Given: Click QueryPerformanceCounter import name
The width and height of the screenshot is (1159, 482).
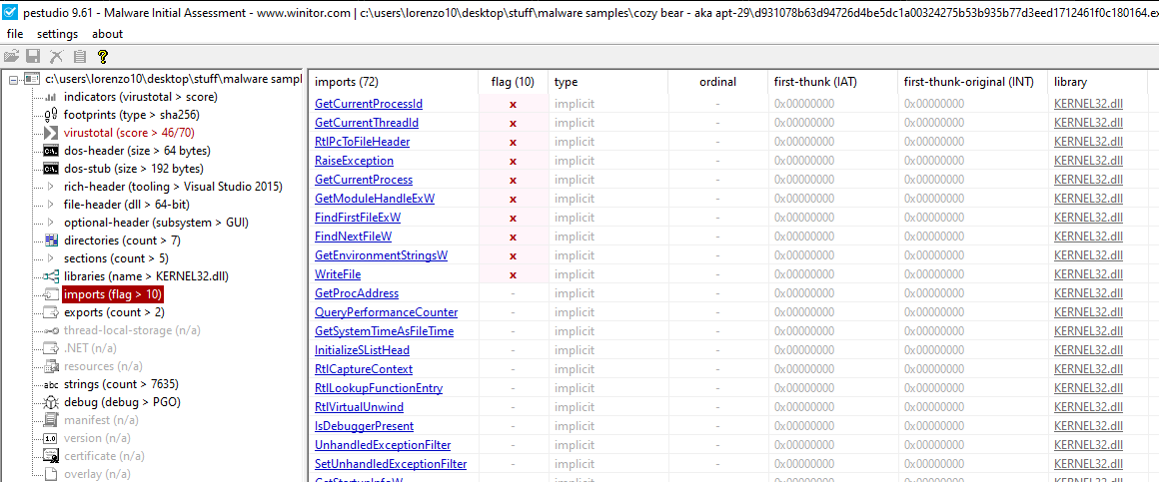Looking at the screenshot, I should click(x=386, y=312).
